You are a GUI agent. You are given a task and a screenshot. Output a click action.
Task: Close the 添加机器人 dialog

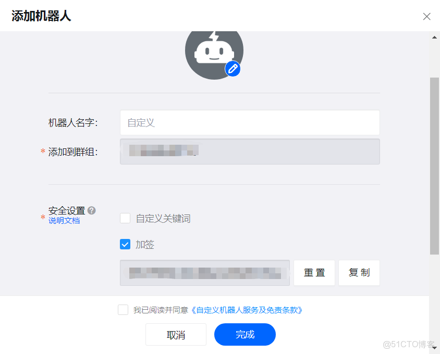[x=426, y=16]
